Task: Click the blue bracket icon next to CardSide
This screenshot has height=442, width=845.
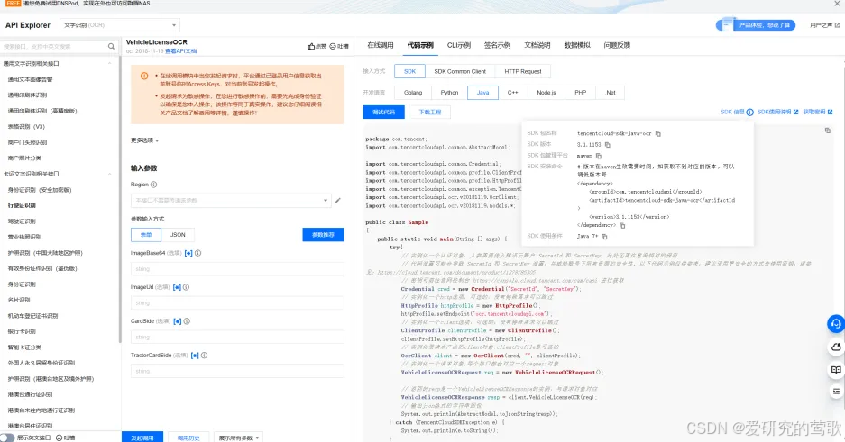Action: 178,321
